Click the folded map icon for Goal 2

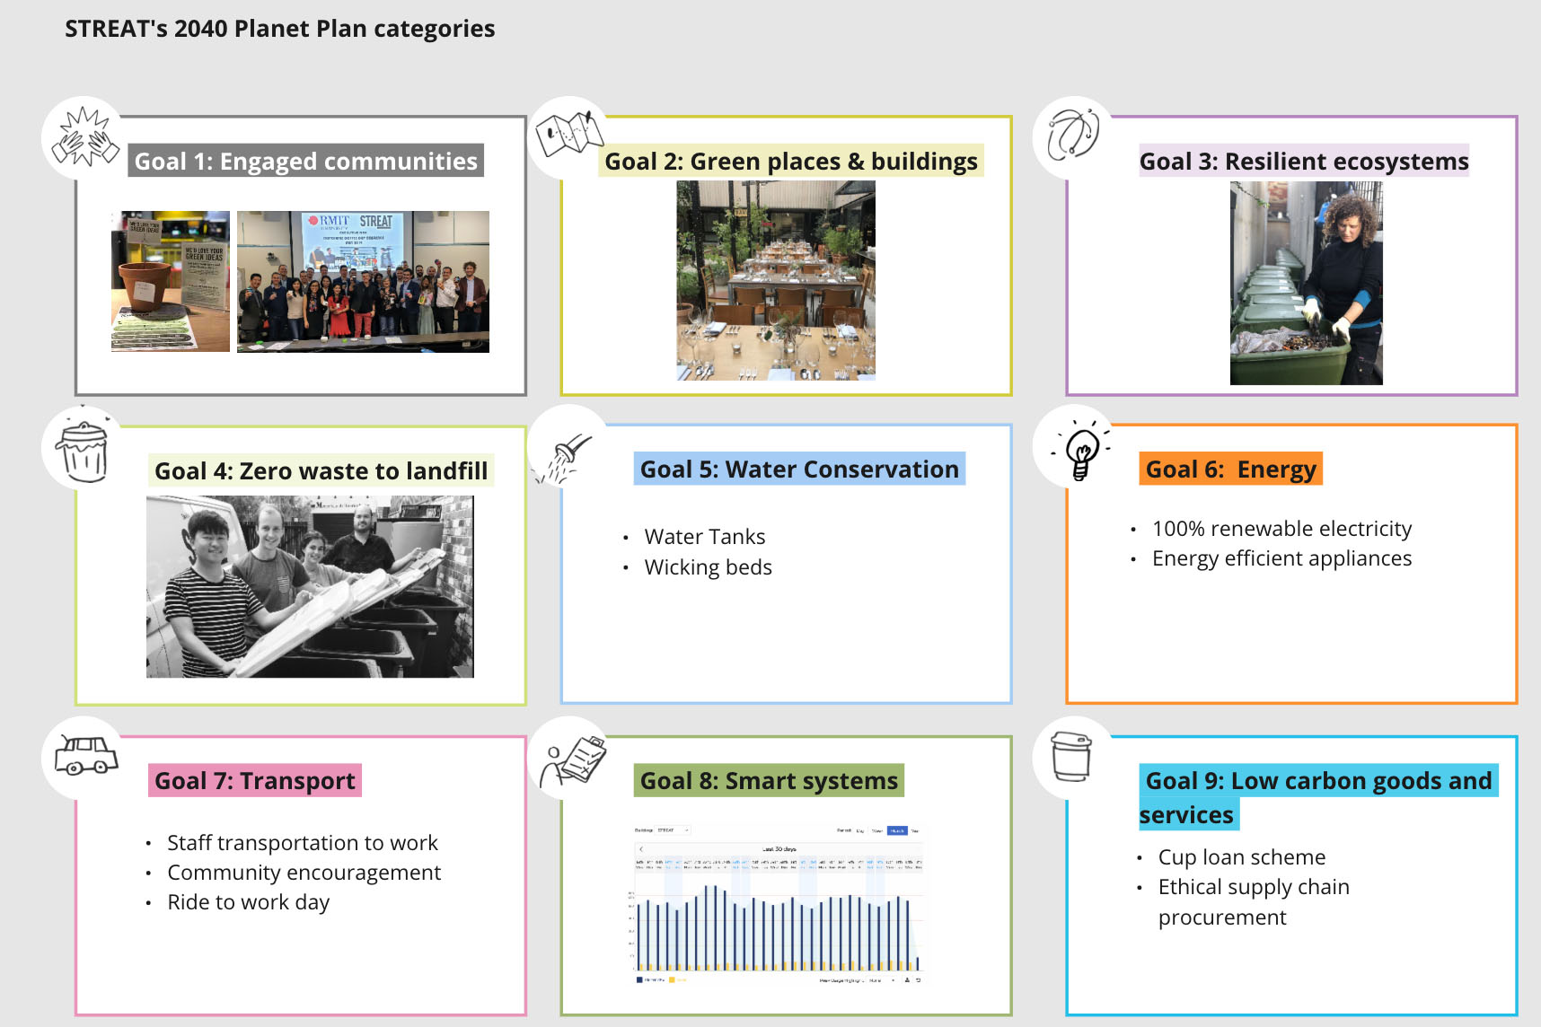(x=568, y=135)
